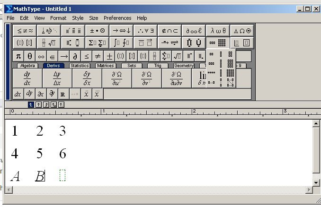Insert right arrow from small bar
This screenshot has width=321, height=207.
click(x=64, y=56)
